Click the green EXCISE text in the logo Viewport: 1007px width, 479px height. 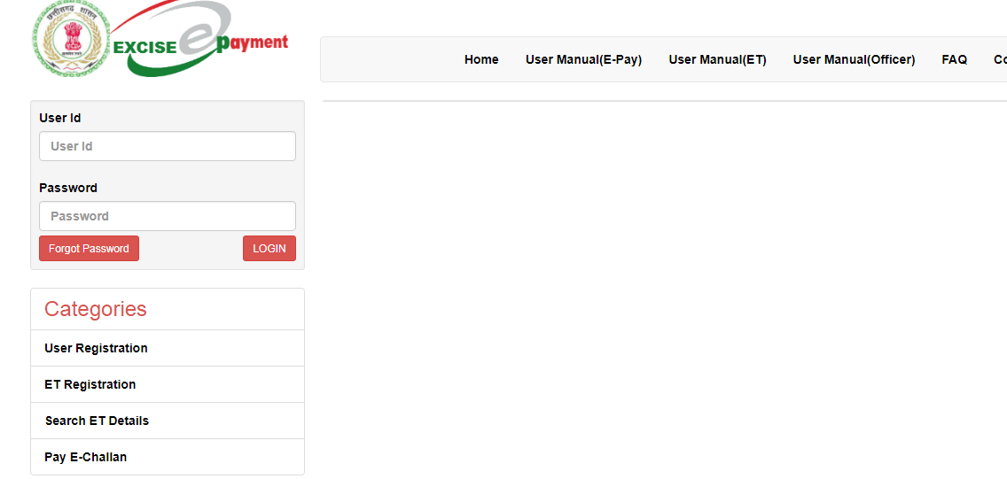pos(144,48)
